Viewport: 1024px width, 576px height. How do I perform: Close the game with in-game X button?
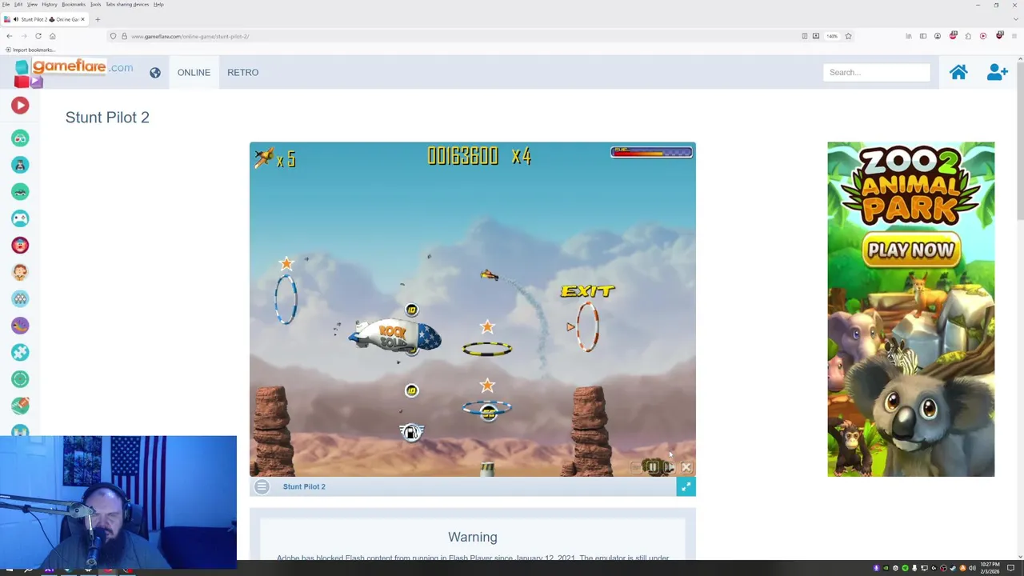[x=686, y=467]
